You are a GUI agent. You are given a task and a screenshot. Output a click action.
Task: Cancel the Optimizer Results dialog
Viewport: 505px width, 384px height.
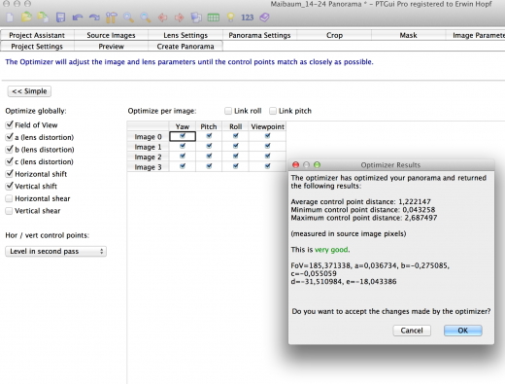(x=412, y=331)
